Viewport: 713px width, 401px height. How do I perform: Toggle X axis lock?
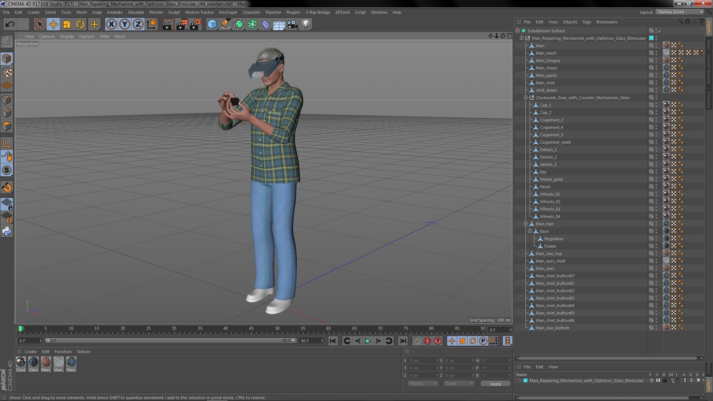click(111, 25)
